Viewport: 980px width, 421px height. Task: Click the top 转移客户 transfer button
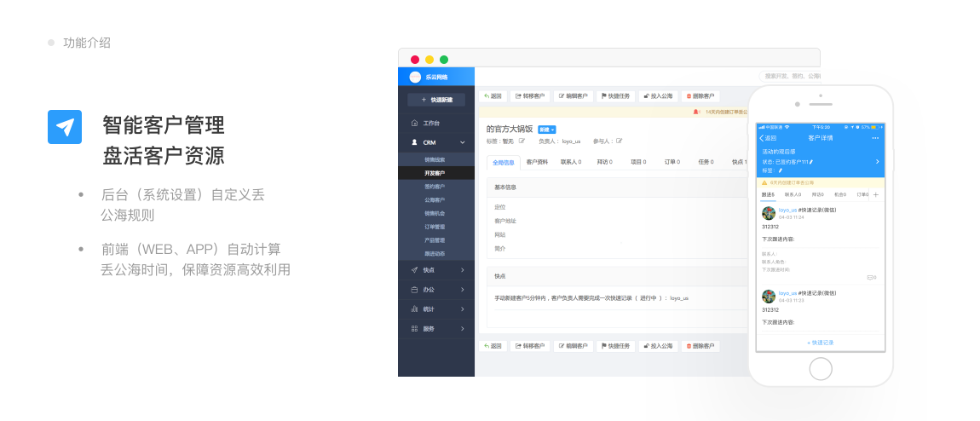[x=530, y=96]
